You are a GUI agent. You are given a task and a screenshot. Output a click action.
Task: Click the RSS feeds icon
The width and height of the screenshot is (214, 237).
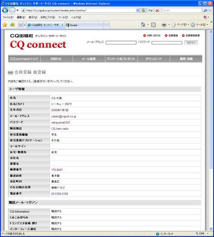(153, 25)
